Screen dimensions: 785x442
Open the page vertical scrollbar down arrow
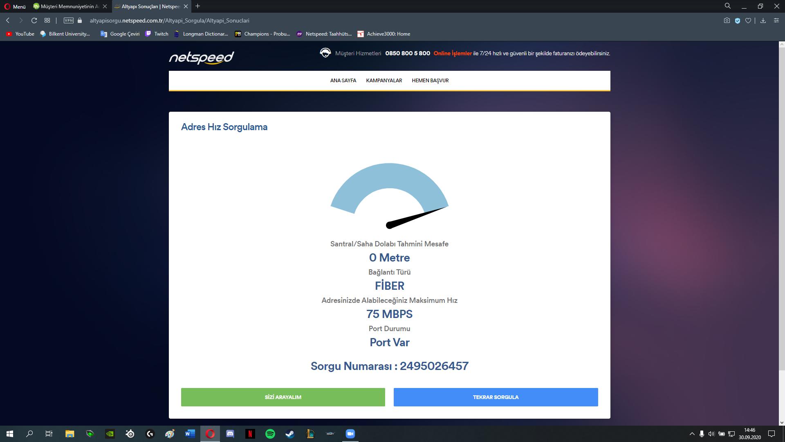pos(781,423)
